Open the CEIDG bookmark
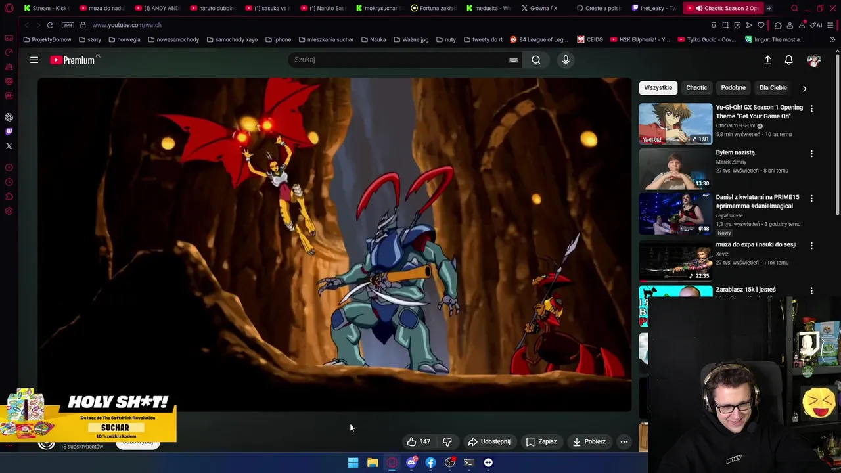This screenshot has height=473, width=841. pos(590,39)
